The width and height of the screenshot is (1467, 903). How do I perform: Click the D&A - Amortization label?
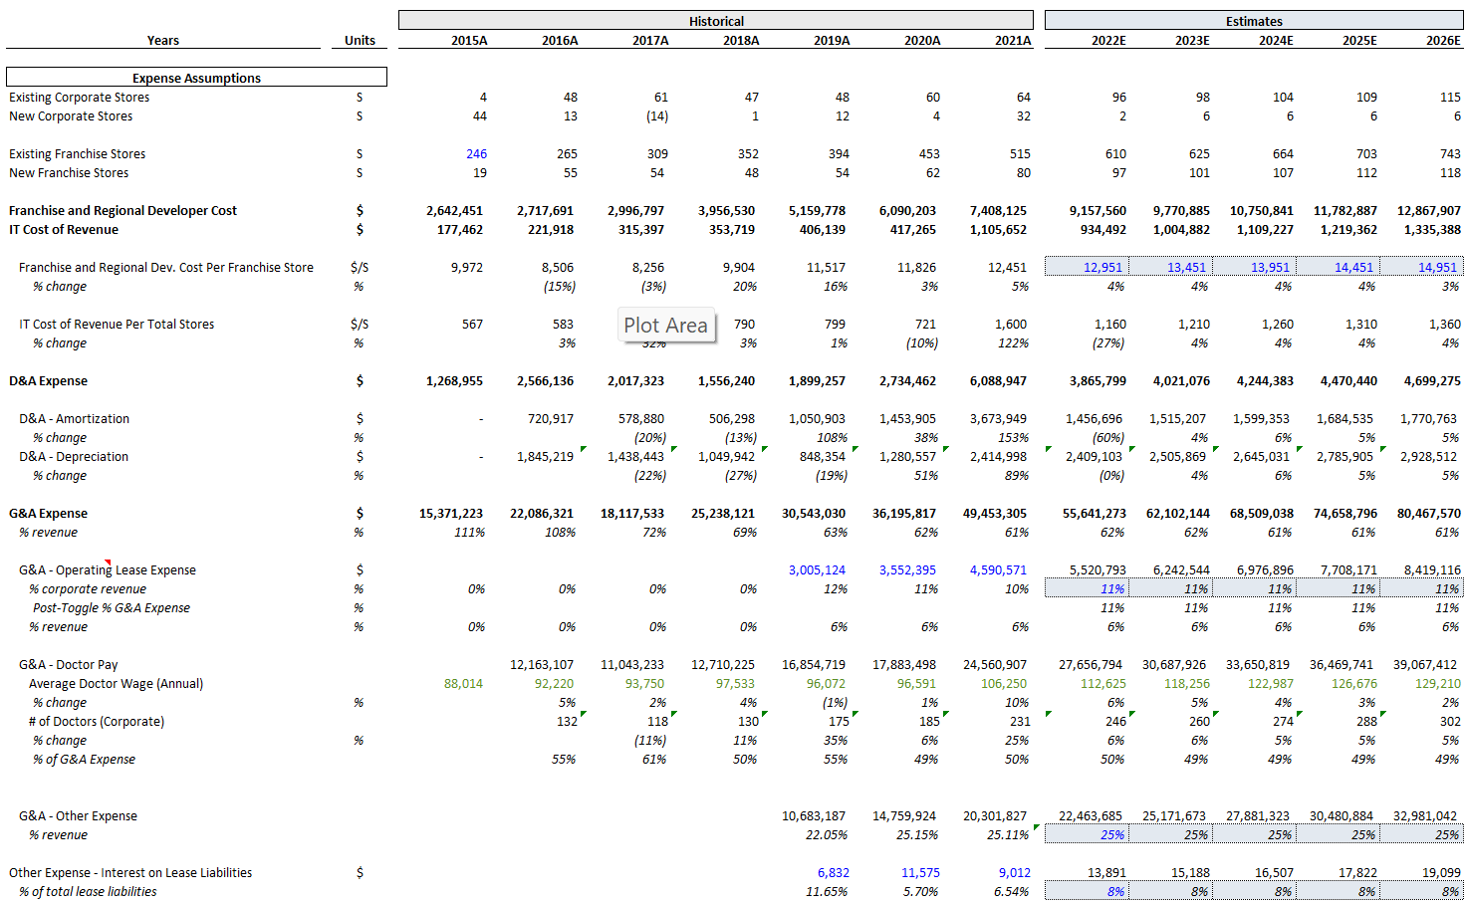coord(74,418)
